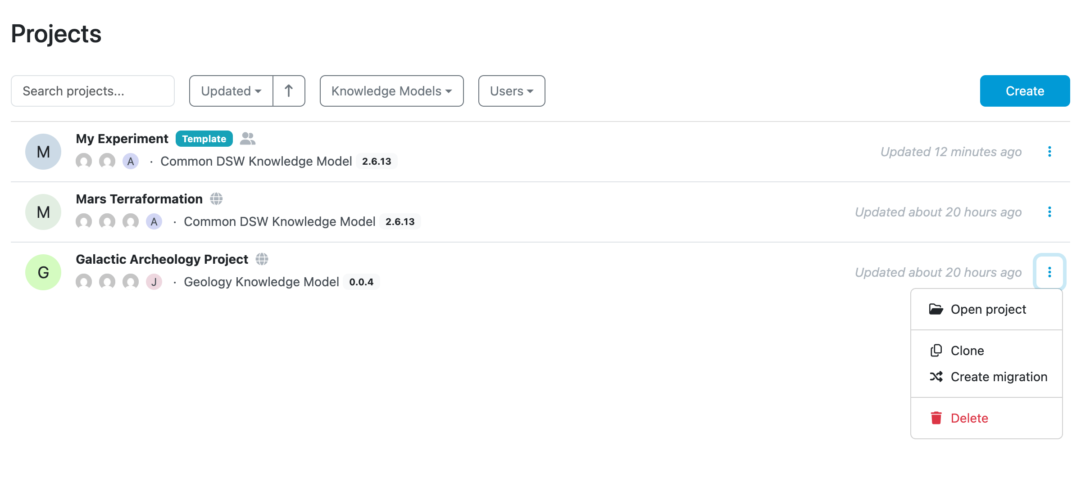1081x482 pixels.
Task: Click the blue Create button
Action: click(1025, 91)
